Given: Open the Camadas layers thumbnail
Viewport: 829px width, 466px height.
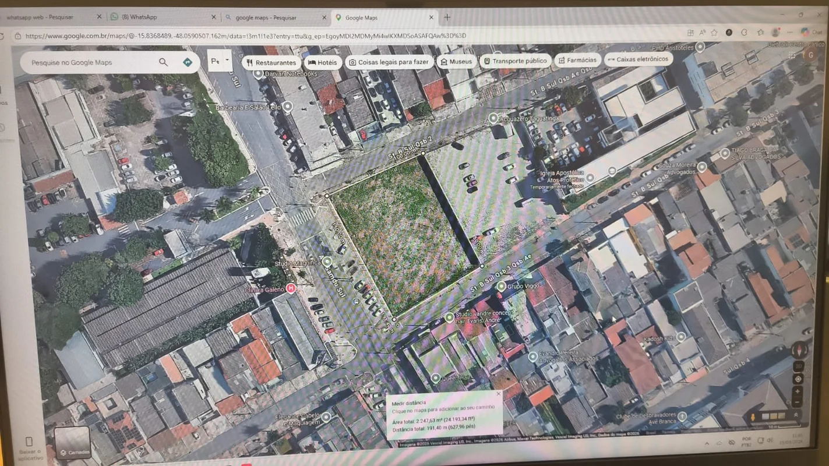Looking at the screenshot, I should (72, 442).
